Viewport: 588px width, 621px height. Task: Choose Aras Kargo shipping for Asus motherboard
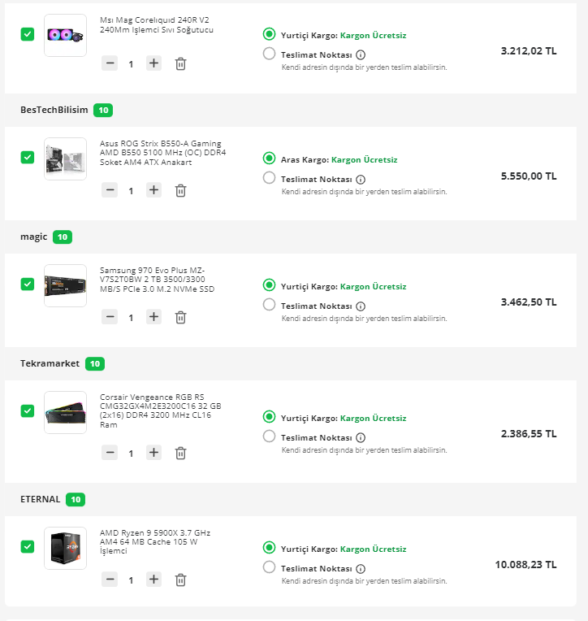[270, 159]
